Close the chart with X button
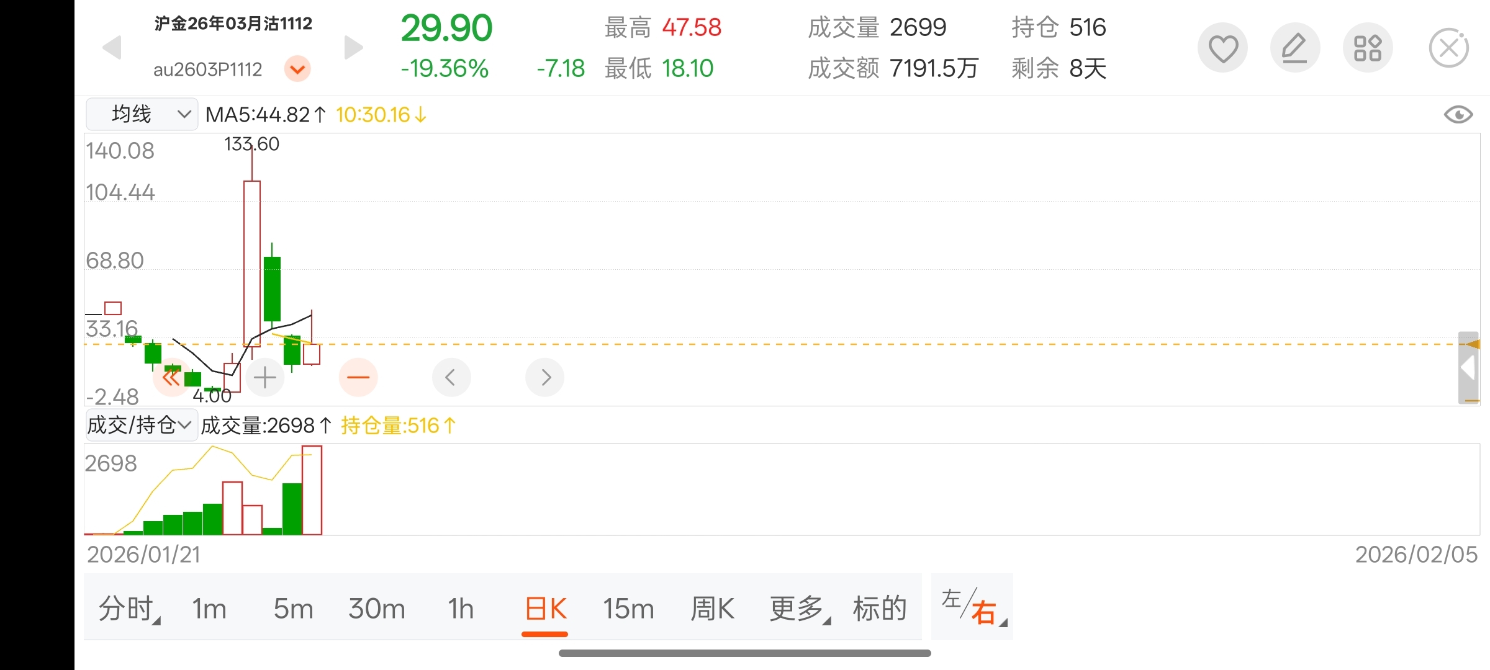Image resolution: width=1490 pixels, height=670 pixels. 1448,48
